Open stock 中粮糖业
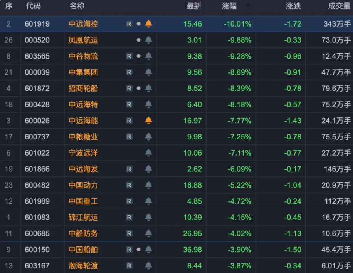 [x=83, y=137]
